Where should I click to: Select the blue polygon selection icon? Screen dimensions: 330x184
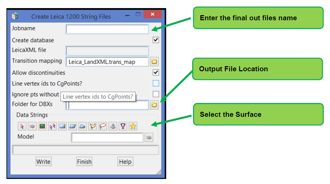pyautogui.click(x=83, y=126)
